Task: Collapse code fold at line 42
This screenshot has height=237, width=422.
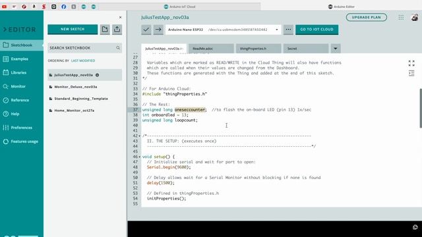Action: (139, 136)
